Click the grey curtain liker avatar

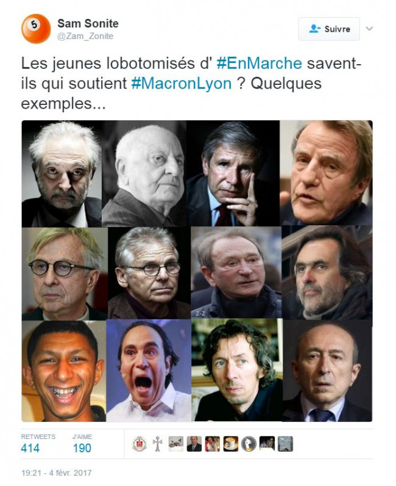[x=285, y=444]
